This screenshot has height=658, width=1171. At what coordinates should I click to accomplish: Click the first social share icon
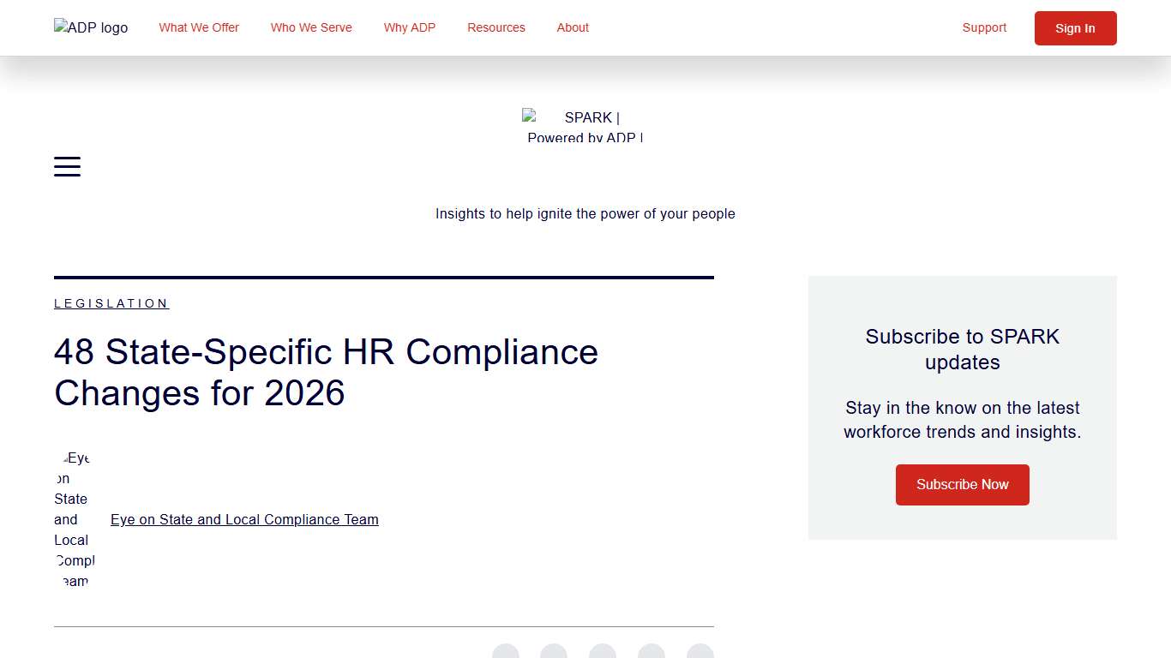click(505, 651)
